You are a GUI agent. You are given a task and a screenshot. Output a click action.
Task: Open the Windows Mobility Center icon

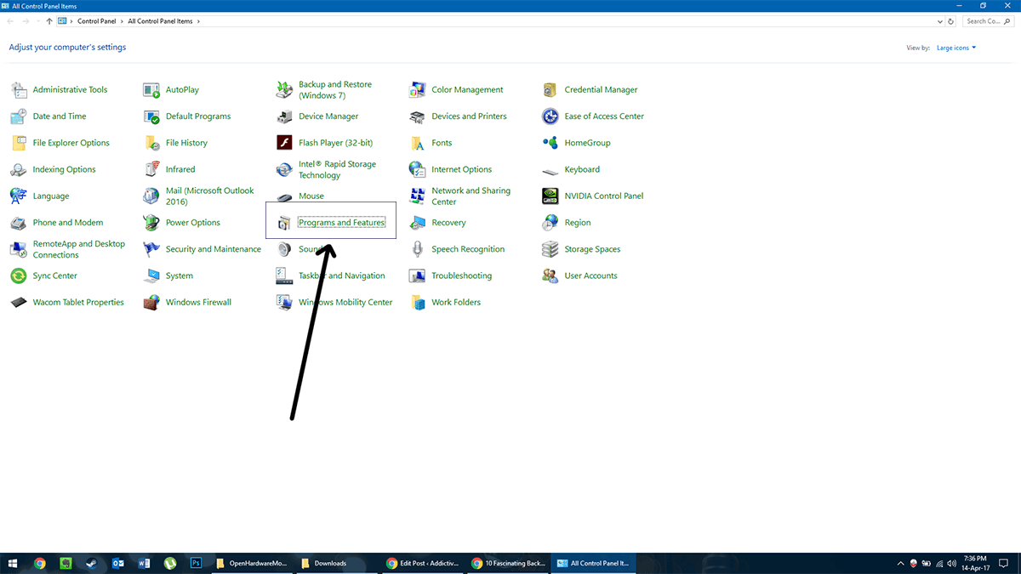pos(285,302)
